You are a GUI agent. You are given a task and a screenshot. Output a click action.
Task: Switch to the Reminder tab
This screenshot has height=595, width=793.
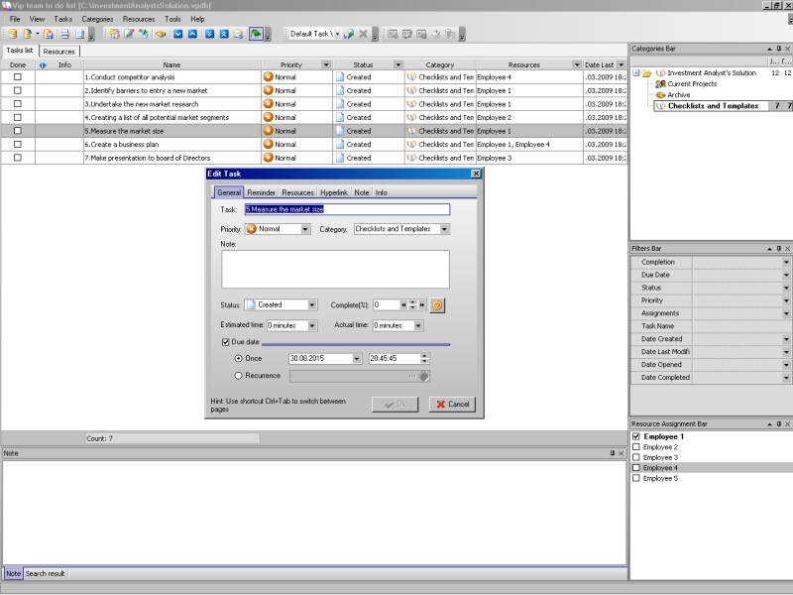(261, 192)
